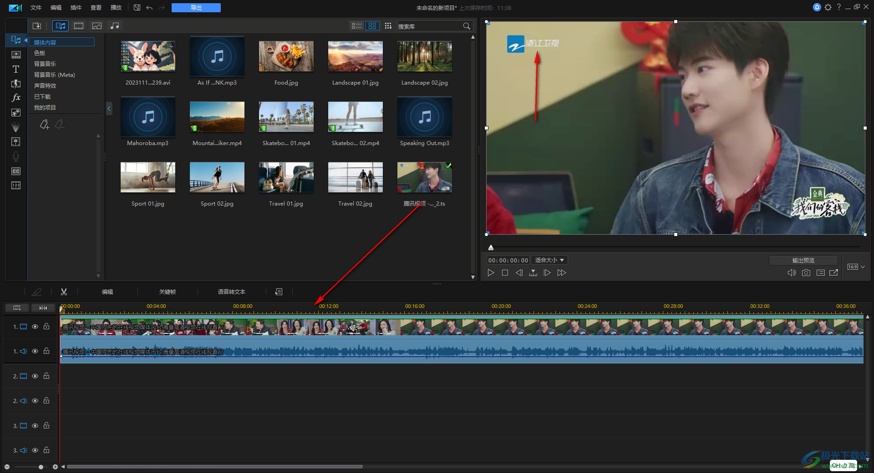Play the preview video
874x473 pixels.
491,273
